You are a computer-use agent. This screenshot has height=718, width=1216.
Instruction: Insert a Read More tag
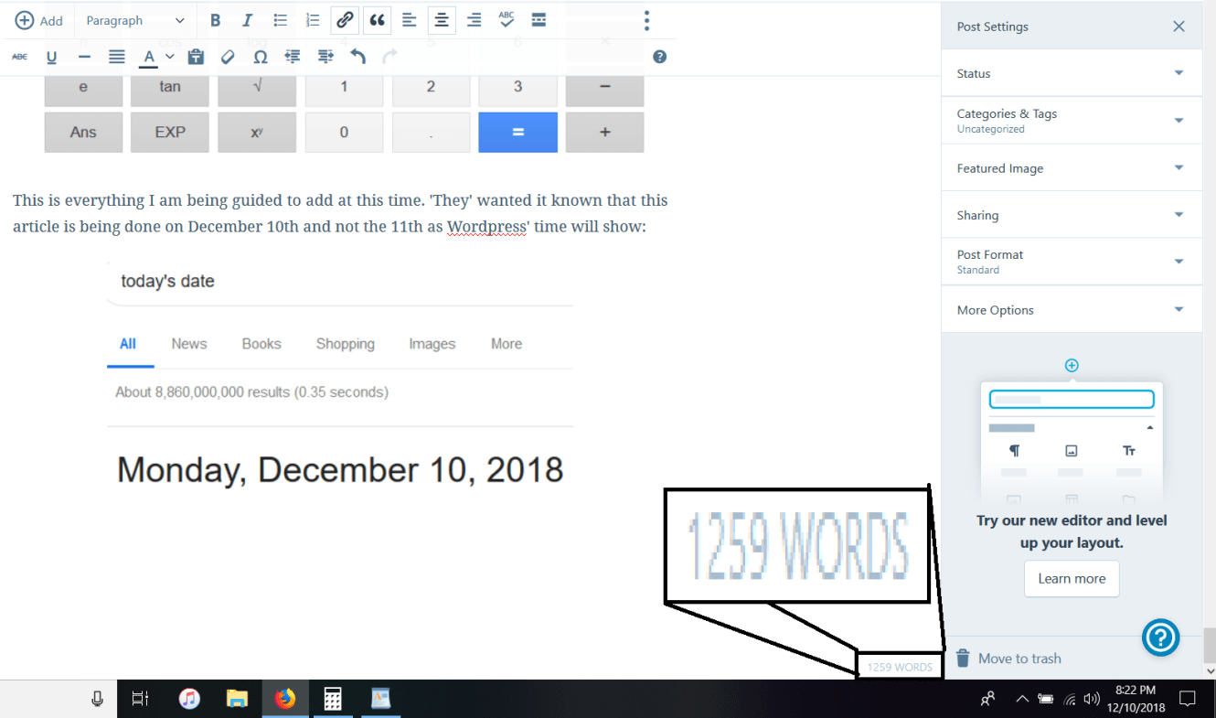[539, 19]
